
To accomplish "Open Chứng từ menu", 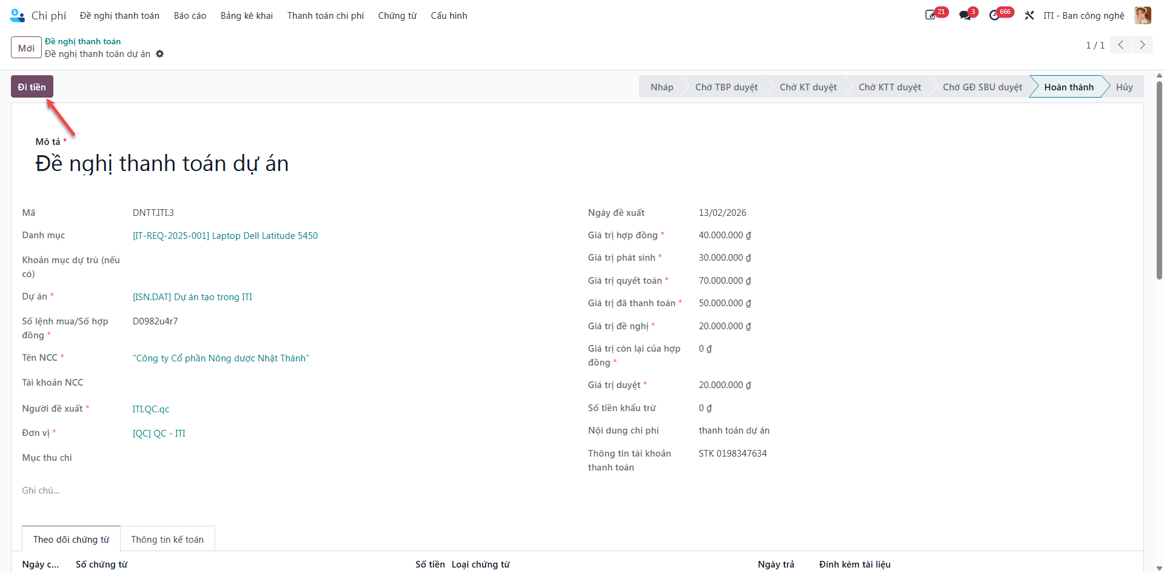I will click(x=397, y=16).
